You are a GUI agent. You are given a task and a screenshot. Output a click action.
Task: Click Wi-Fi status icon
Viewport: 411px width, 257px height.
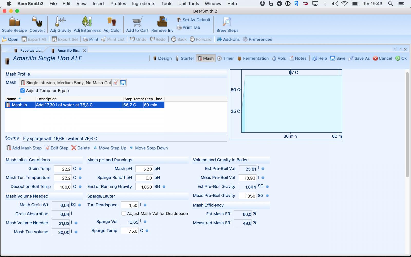pos(345,4)
